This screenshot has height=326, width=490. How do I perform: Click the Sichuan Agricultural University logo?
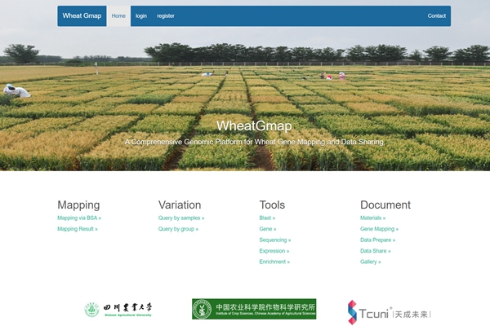118,310
